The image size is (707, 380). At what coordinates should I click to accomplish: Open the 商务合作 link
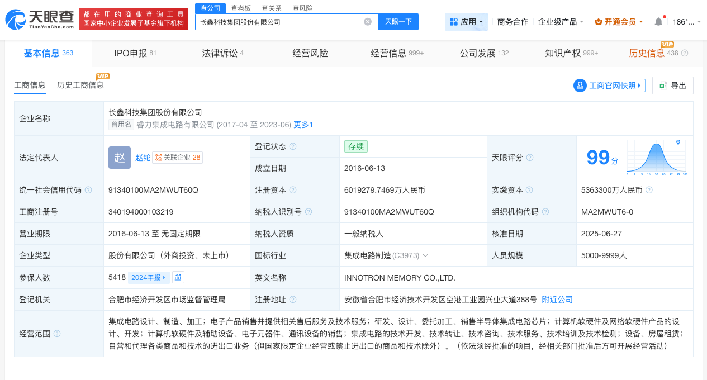click(x=513, y=22)
